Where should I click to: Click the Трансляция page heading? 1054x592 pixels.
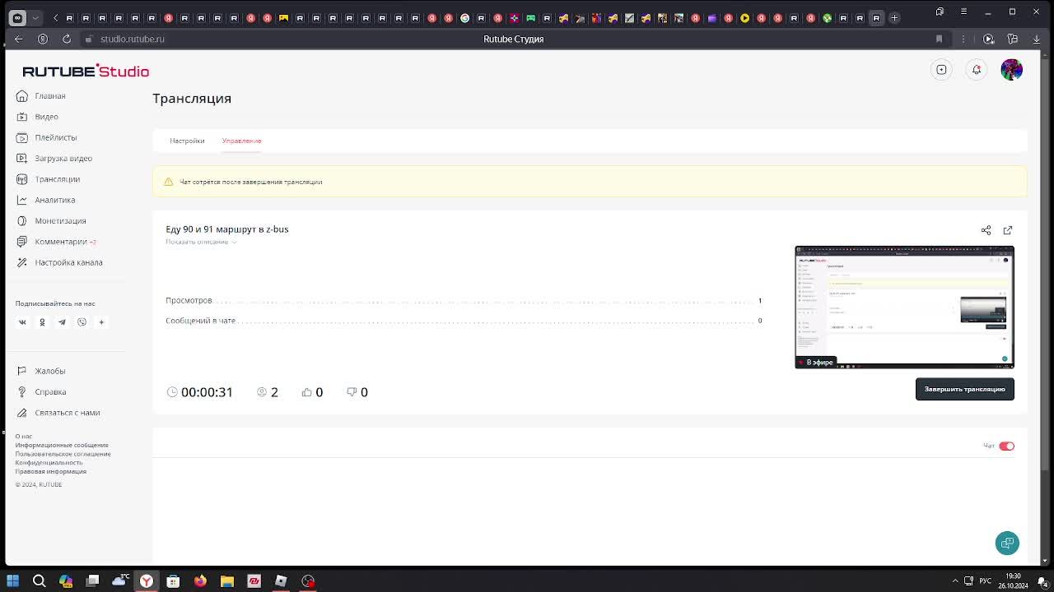192,98
